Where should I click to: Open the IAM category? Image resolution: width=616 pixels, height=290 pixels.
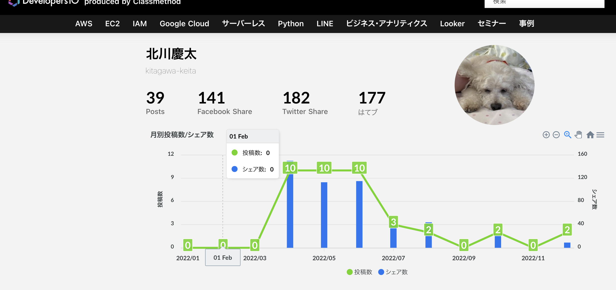point(140,23)
